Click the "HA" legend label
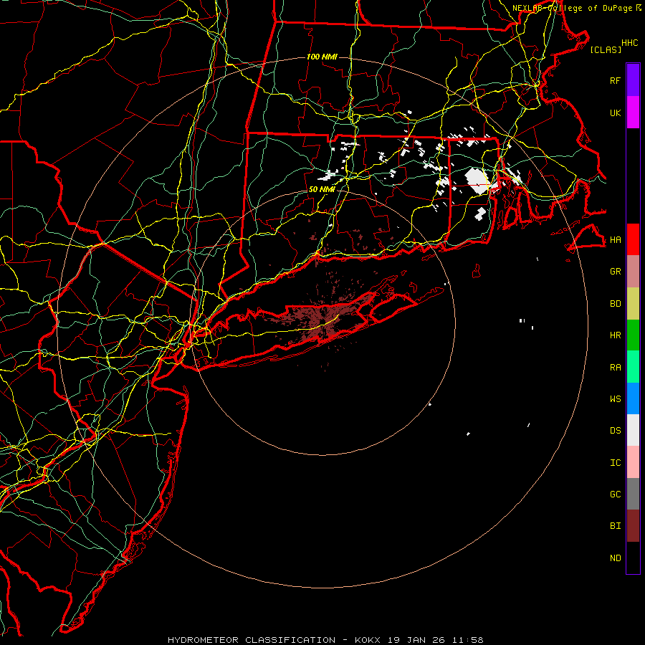The width and height of the screenshot is (645, 645). 615,239
